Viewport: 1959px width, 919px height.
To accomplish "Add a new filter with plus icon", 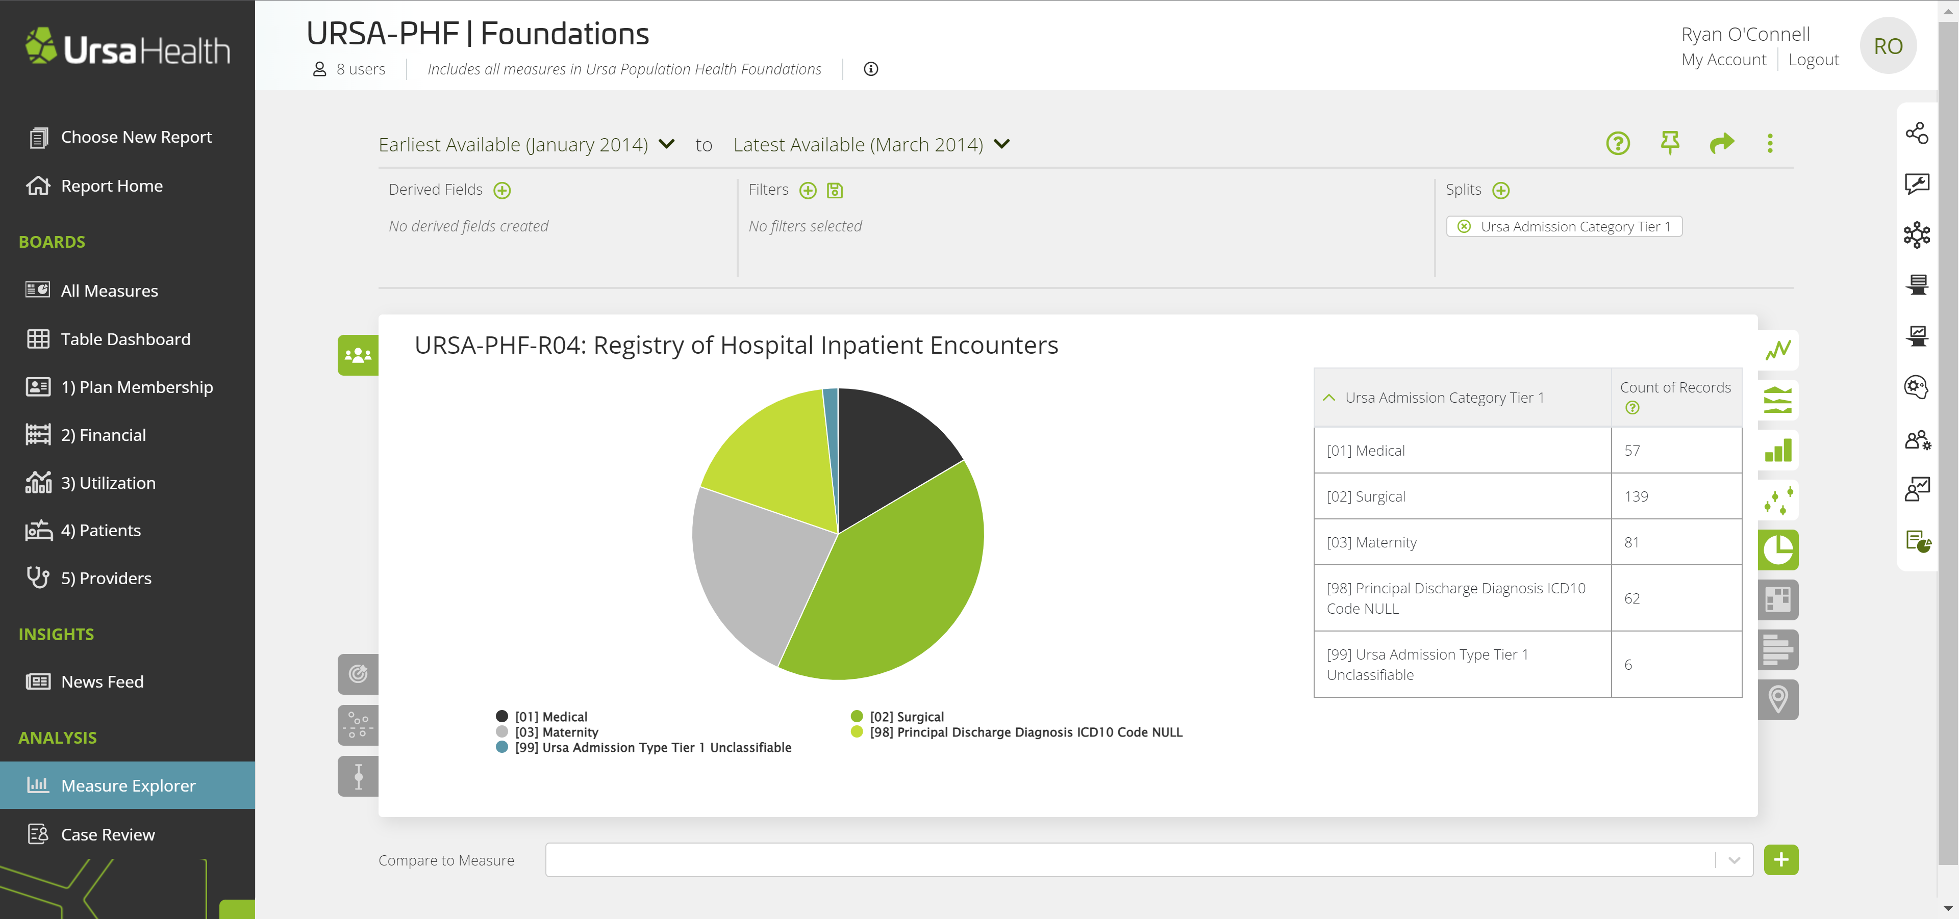I will coord(808,190).
